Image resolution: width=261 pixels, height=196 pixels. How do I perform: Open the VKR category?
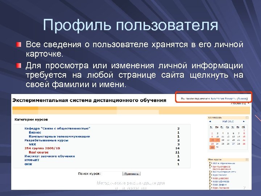click(32, 144)
